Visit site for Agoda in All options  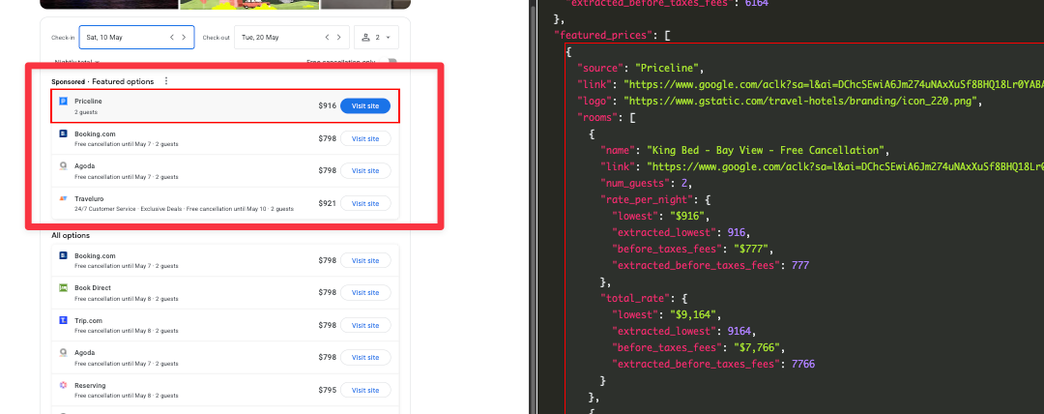(365, 357)
